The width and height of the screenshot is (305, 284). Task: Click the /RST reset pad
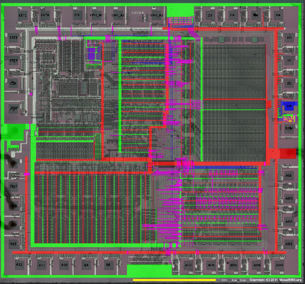pyautogui.click(x=14, y=186)
